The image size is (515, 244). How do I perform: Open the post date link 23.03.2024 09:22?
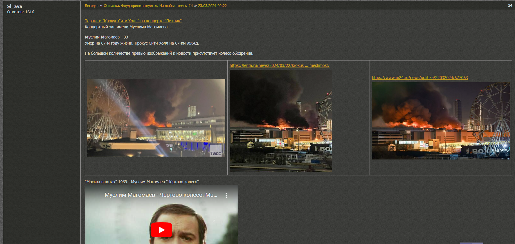[212, 6]
